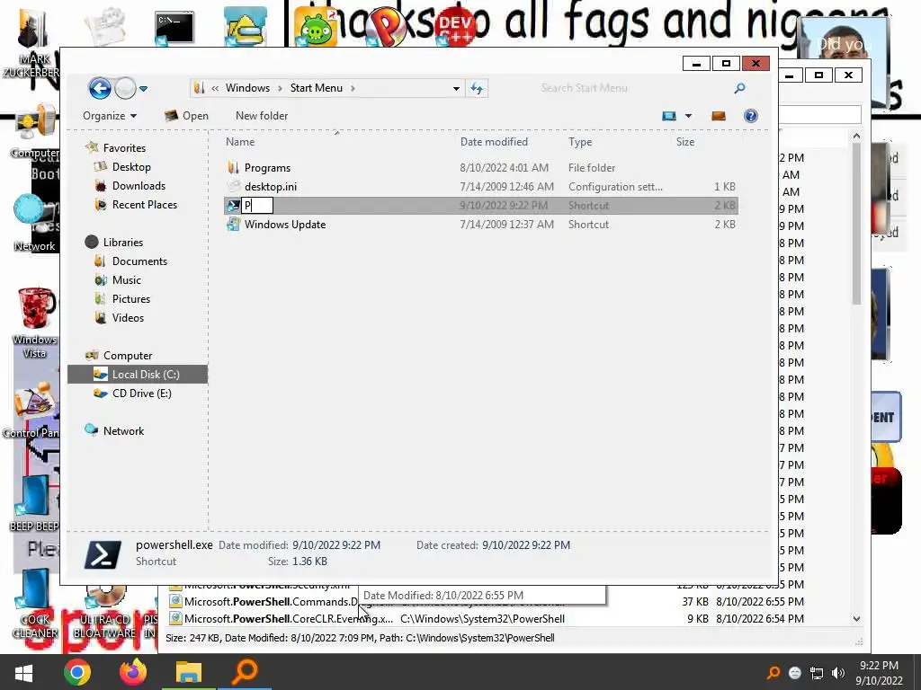This screenshot has height=690, width=921.
Task: Open Windows Vista desktop icon
Action: click(35, 323)
